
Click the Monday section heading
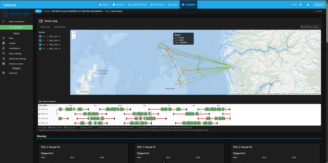click(42, 136)
